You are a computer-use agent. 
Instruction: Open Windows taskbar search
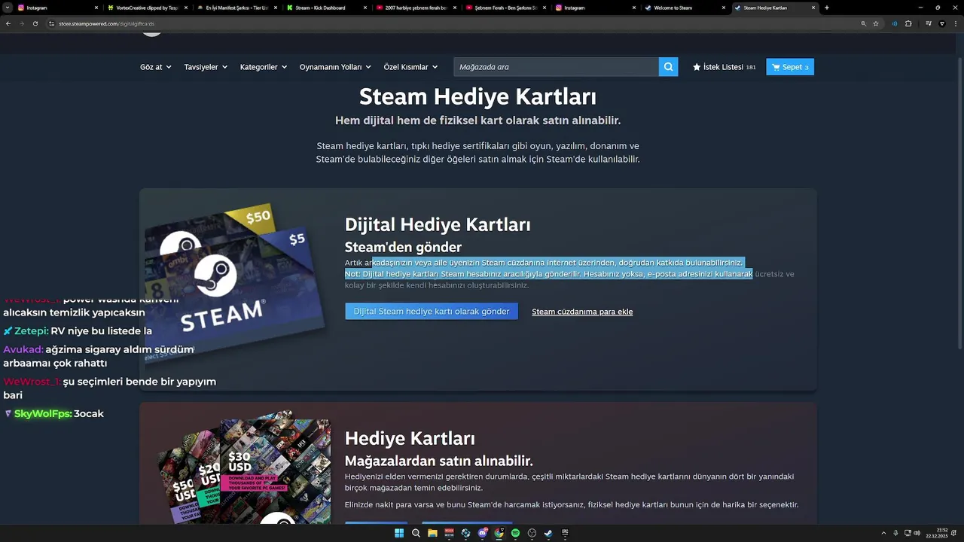[x=416, y=533]
